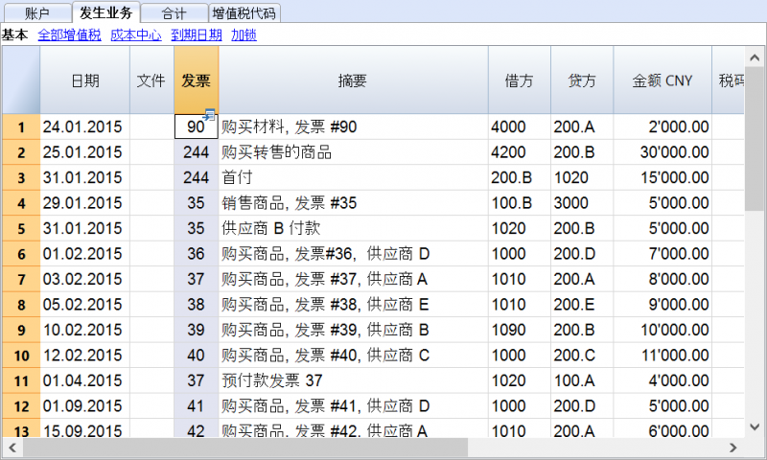This screenshot has height=460, width=767.
Task: Click the 借方 column header
Action: pos(519,80)
